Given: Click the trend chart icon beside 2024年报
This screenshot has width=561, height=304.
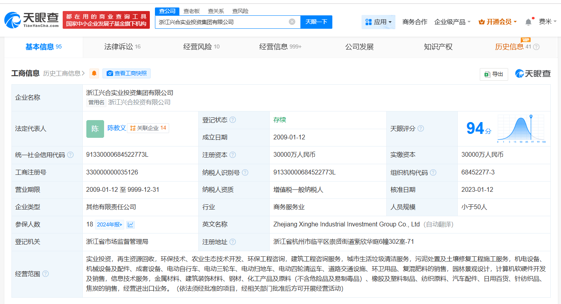Looking at the screenshot, I should (130, 224).
